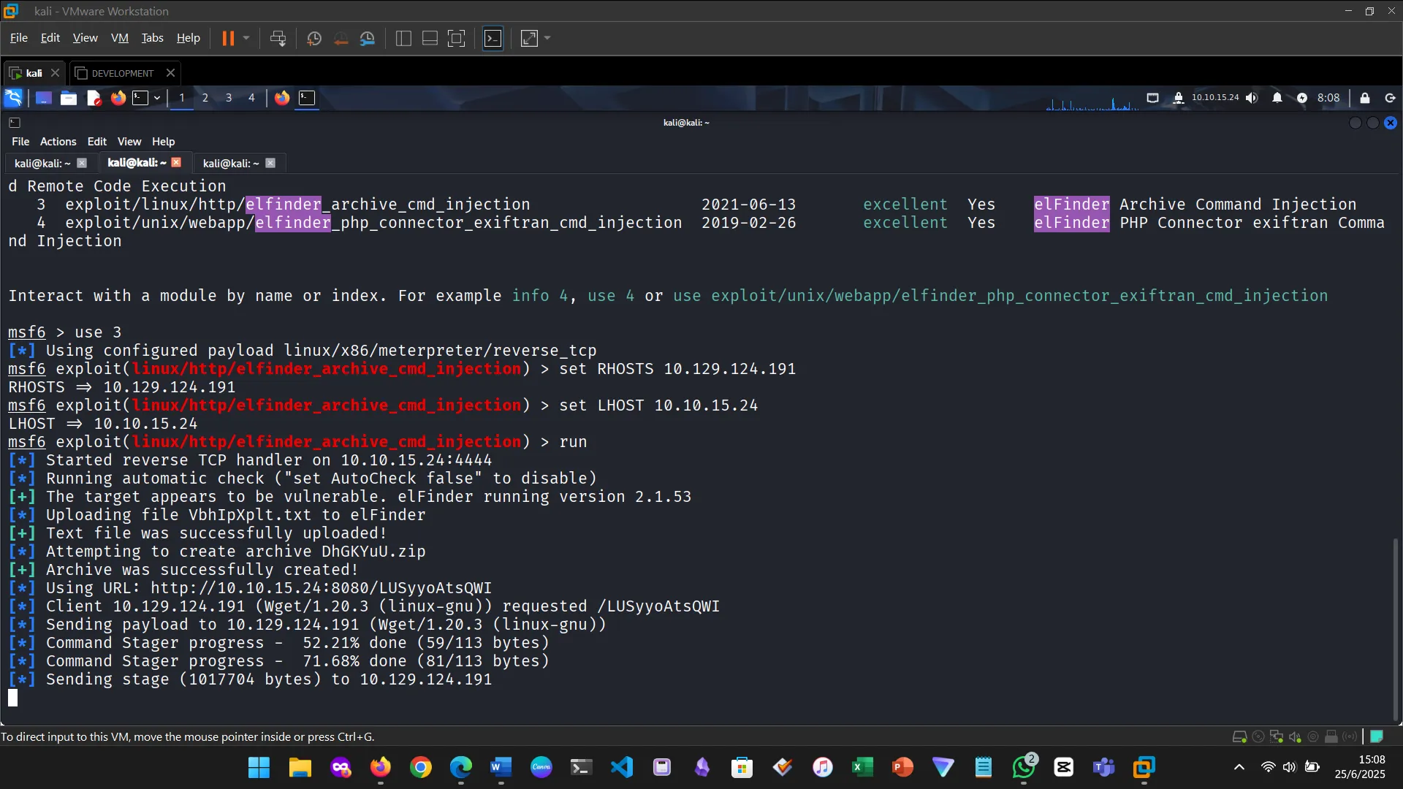Screen dimensions: 1403x789
Task: Pause the virtual machine
Action: click(x=228, y=38)
